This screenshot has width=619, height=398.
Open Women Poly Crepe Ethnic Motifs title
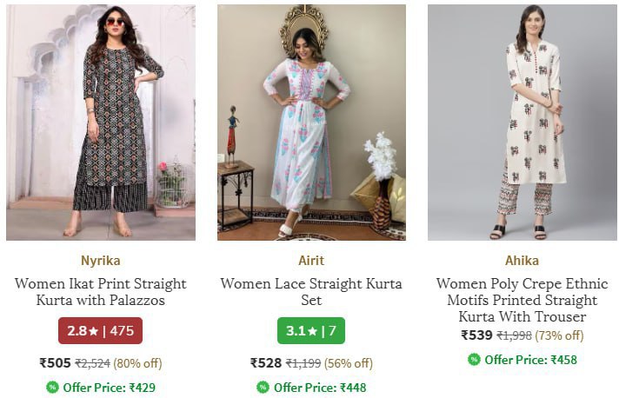point(522,300)
